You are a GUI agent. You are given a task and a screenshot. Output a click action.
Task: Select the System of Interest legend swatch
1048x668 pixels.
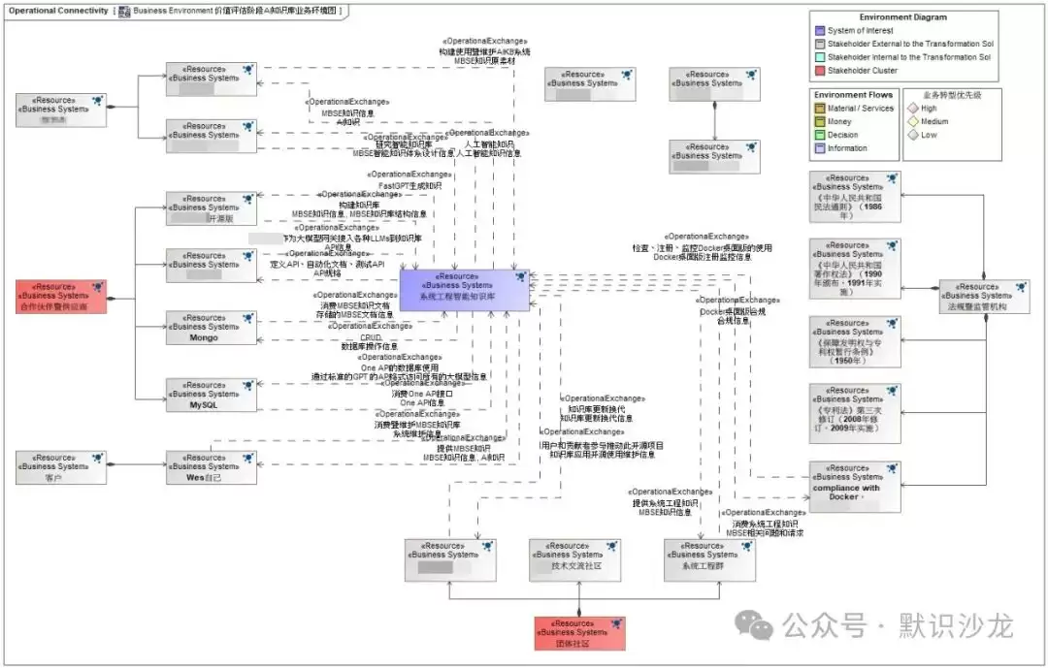(x=820, y=31)
